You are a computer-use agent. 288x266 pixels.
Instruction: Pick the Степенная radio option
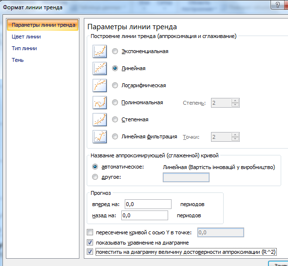tap(115, 119)
